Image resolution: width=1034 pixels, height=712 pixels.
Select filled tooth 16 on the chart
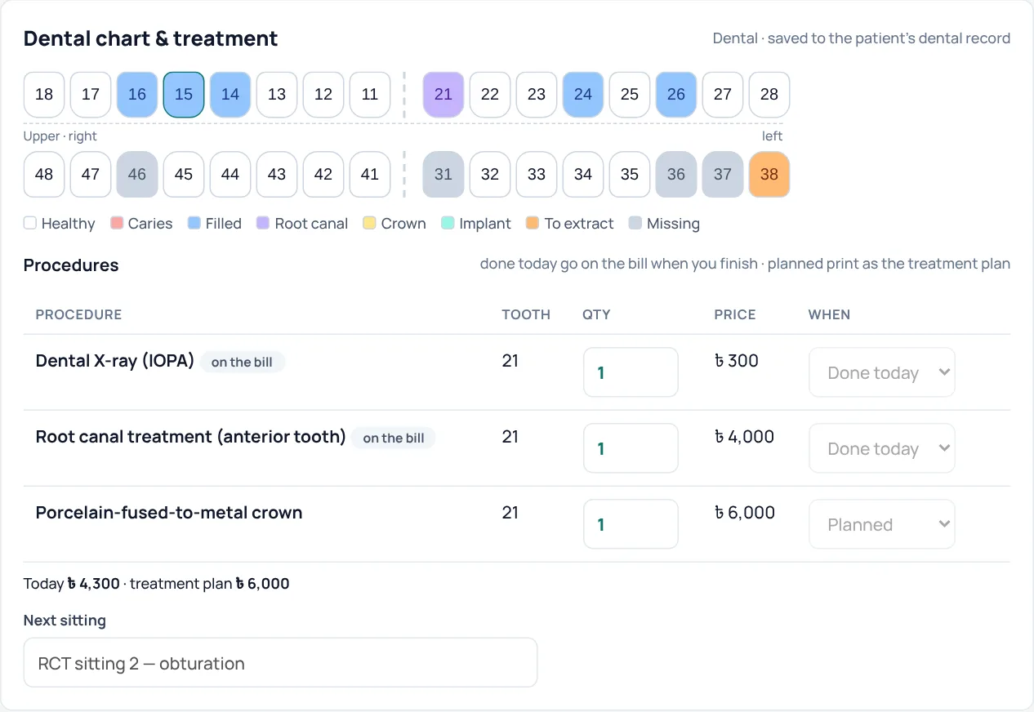pyautogui.click(x=137, y=95)
